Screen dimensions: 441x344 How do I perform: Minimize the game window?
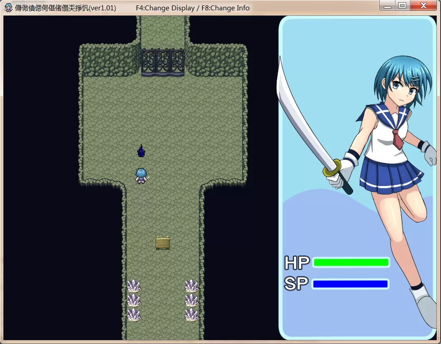pos(387,5)
